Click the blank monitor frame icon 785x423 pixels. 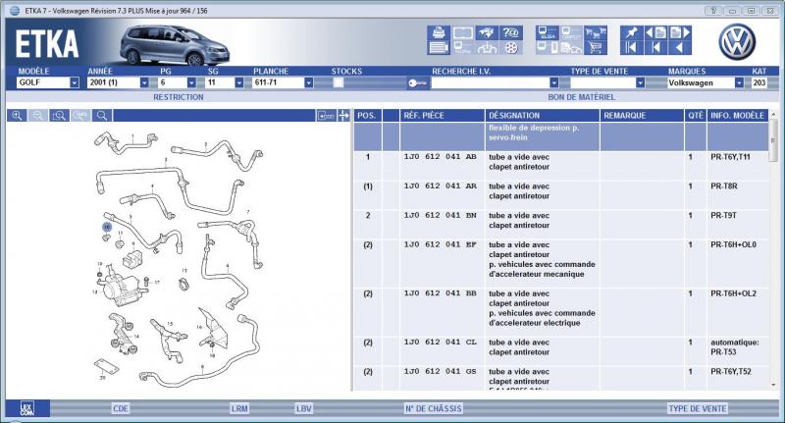coord(462,32)
